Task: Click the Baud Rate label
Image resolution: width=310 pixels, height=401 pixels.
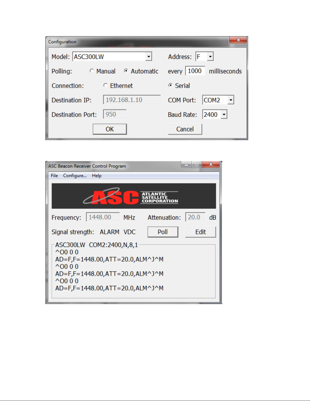Action: (x=182, y=115)
